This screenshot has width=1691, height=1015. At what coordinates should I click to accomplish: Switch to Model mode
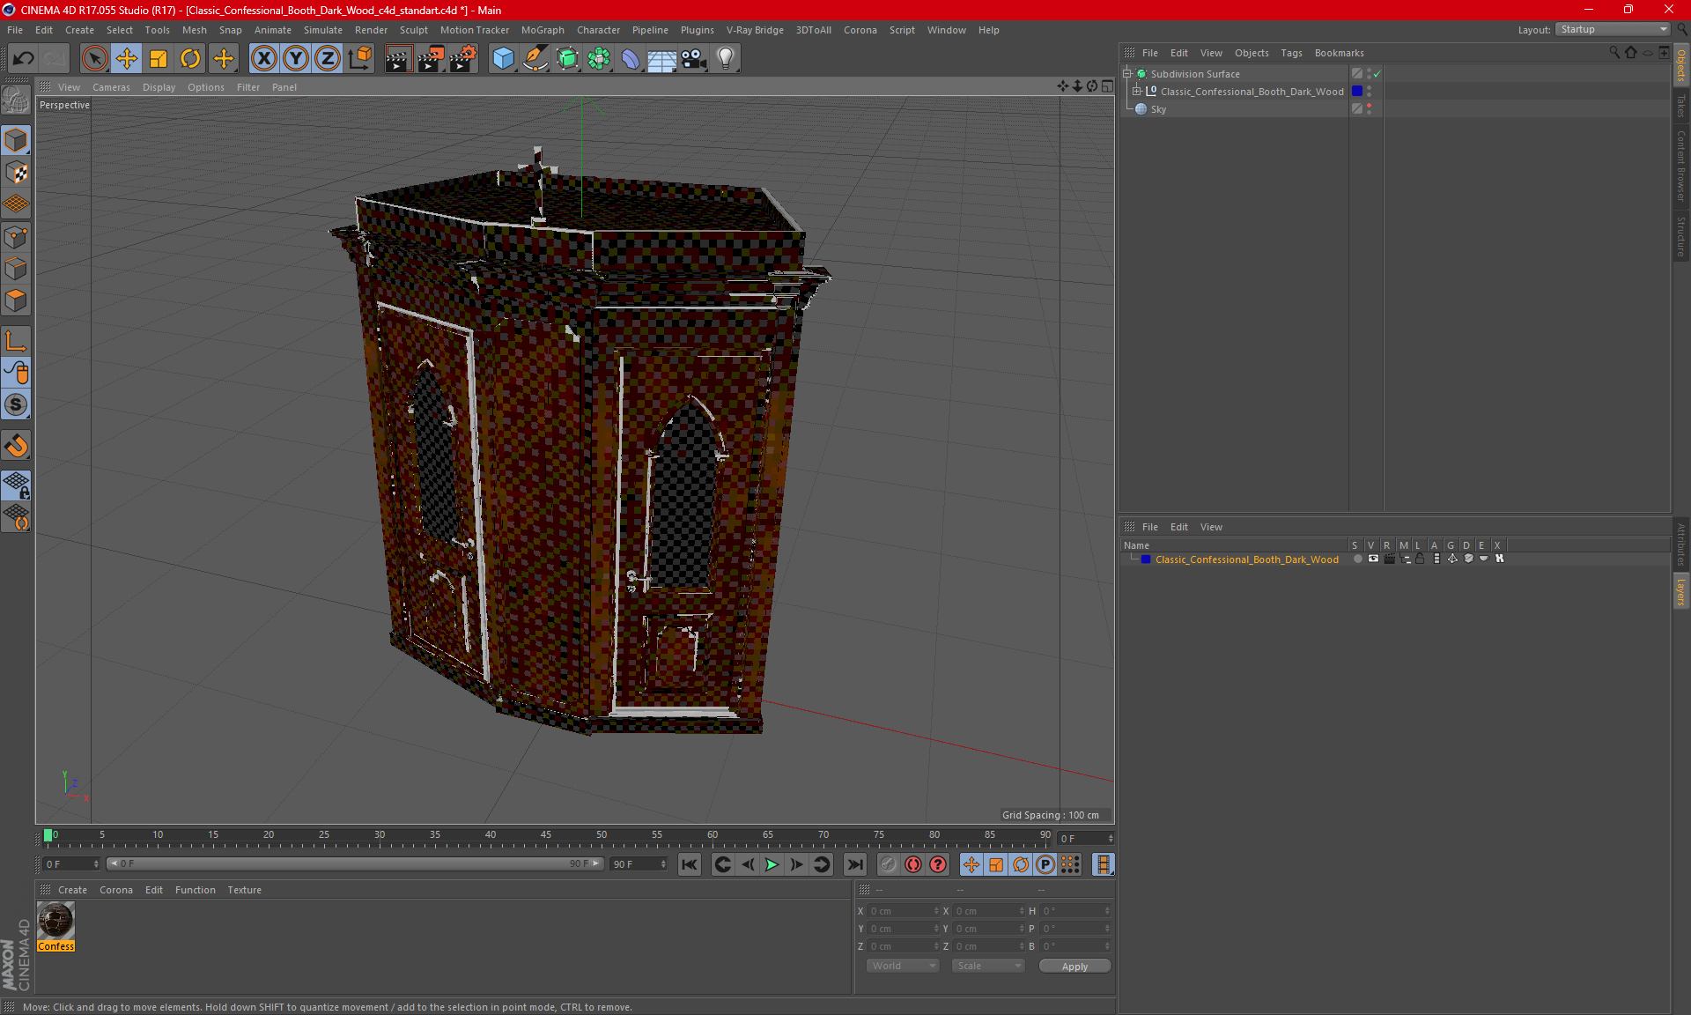click(x=16, y=140)
